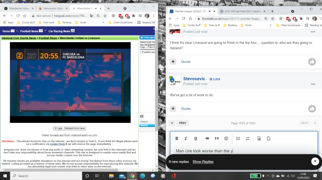Switch to first Manchester United tab in hesgoal window
The height and width of the screenshot is (180, 322).
click(19, 8)
